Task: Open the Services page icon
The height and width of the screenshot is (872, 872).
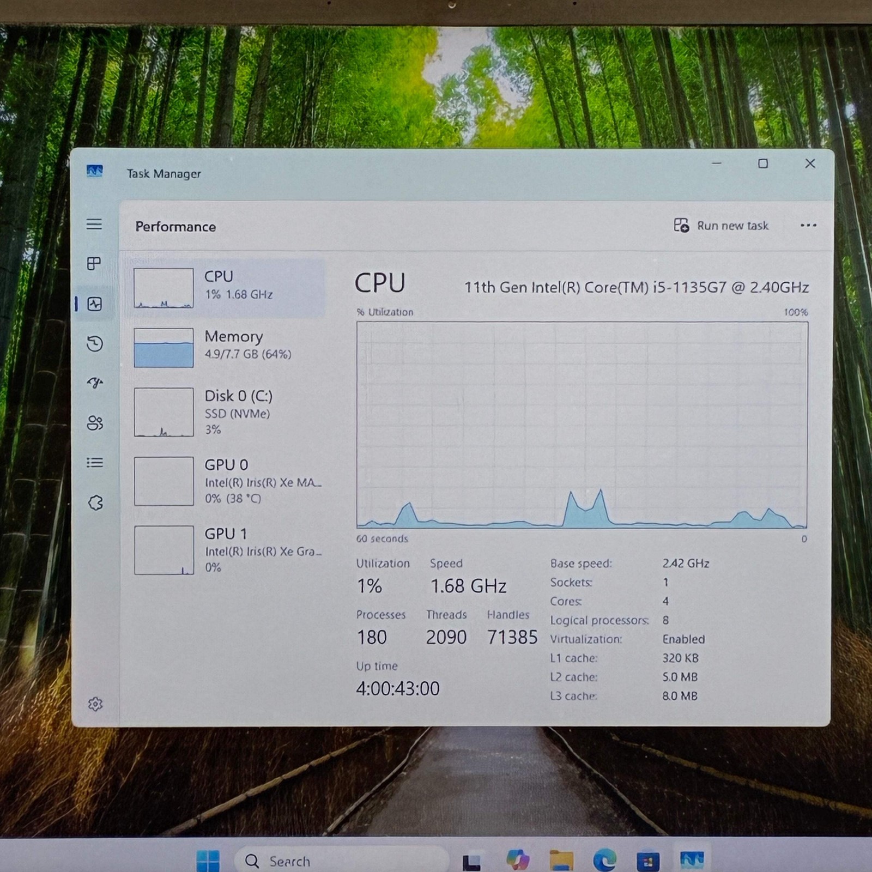Action: pos(95,502)
